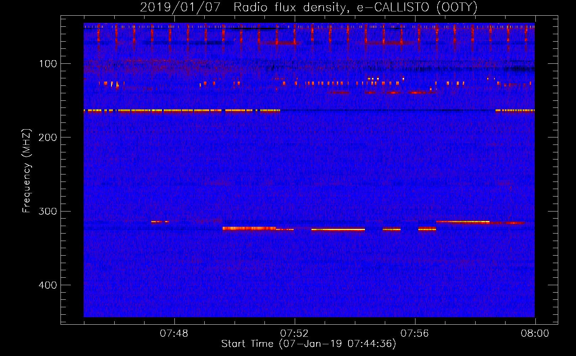Click the 300 frequency tick label
The width and height of the screenshot is (576, 356).
click(x=48, y=211)
